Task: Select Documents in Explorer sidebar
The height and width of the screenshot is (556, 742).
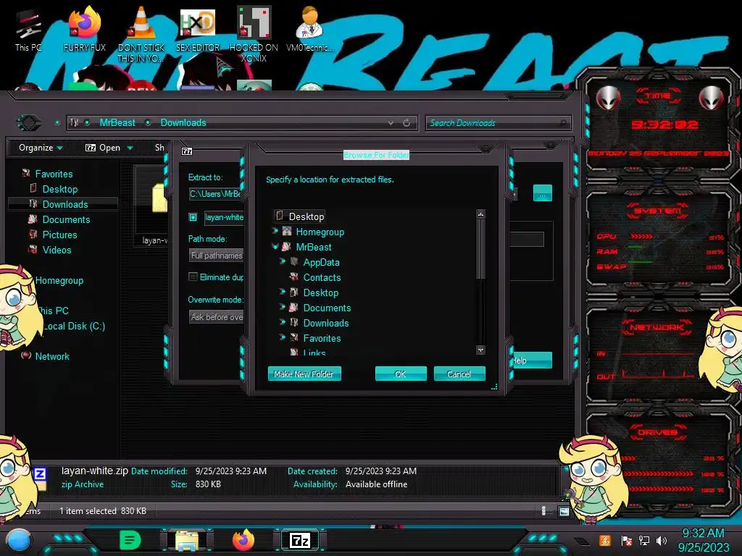Action: pyautogui.click(x=66, y=219)
